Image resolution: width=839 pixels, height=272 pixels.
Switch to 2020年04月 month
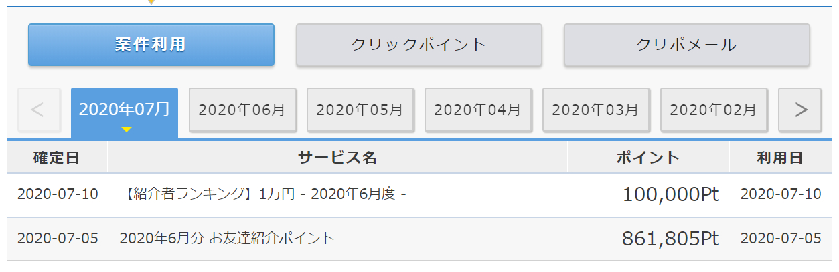coord(478,110)
